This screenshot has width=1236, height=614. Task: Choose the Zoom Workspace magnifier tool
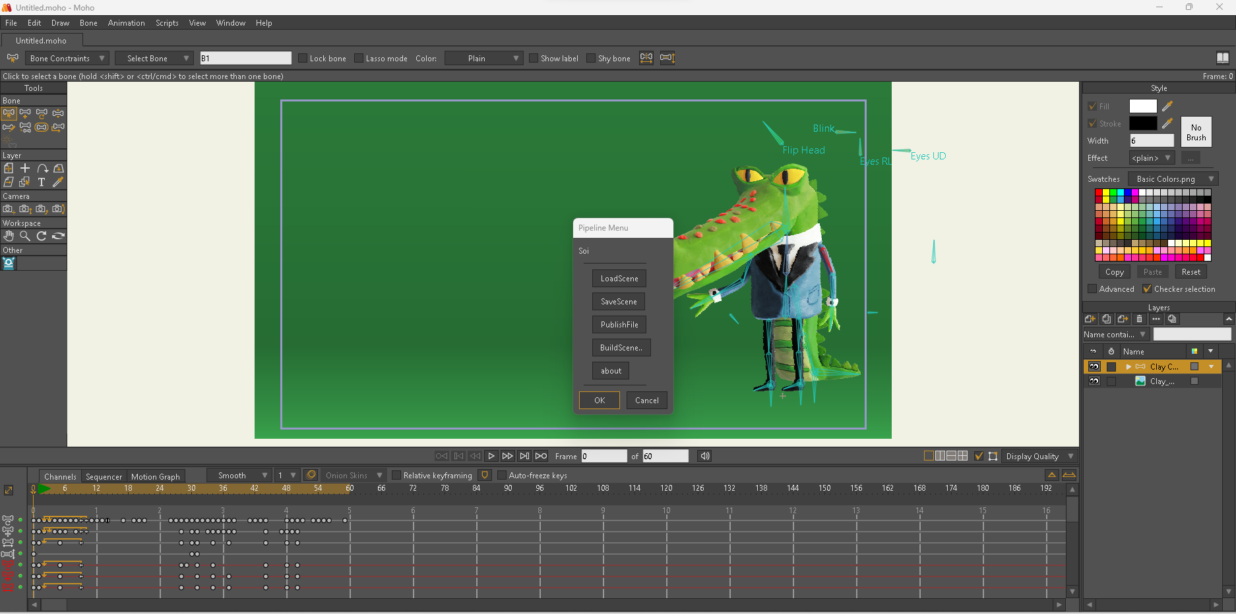click(x=25, y=236)
